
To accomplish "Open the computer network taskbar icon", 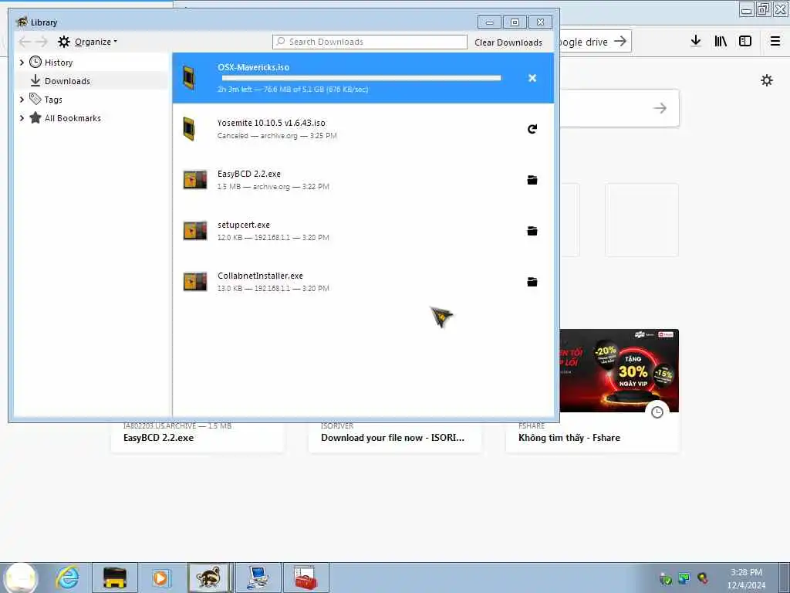I will tap(258, 578).
